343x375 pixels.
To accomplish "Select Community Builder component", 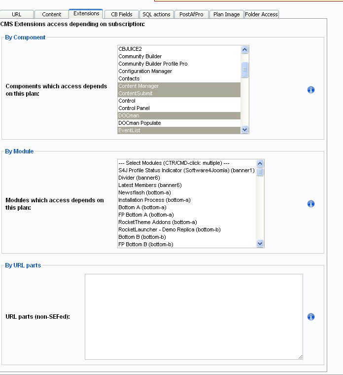I will coord(179,56).
